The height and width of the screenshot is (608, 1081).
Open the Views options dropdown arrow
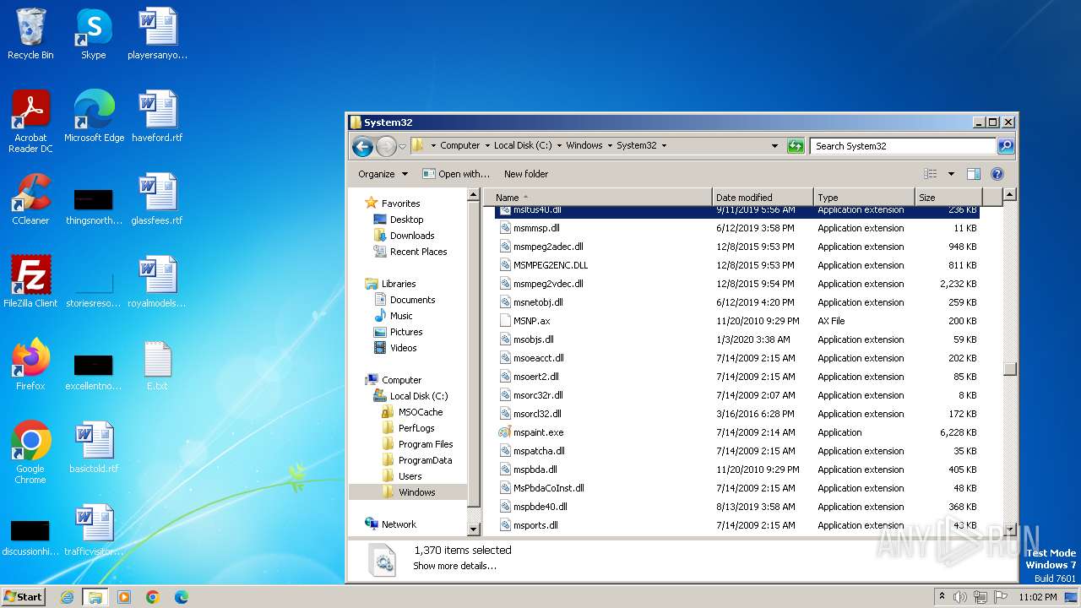[x=951, y=174]
